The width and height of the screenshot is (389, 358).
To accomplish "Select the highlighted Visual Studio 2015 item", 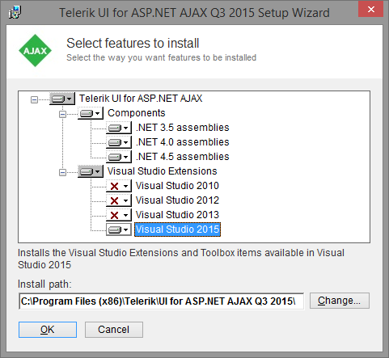I will [x=177, y=230].
